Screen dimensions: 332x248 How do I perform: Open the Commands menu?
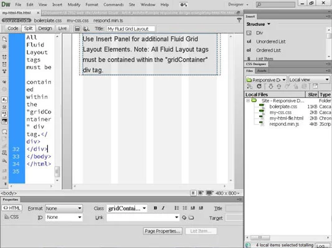(114, 4)
